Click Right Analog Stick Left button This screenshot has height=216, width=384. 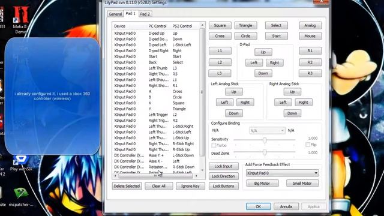(x=283, y=103)
